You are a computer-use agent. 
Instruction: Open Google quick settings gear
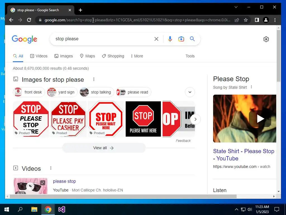[x=266, y=39]
